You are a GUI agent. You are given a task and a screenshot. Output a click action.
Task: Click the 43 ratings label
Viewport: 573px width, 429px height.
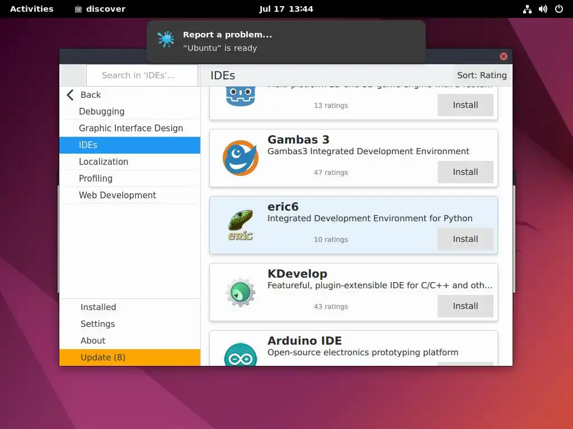coord(331,307)
